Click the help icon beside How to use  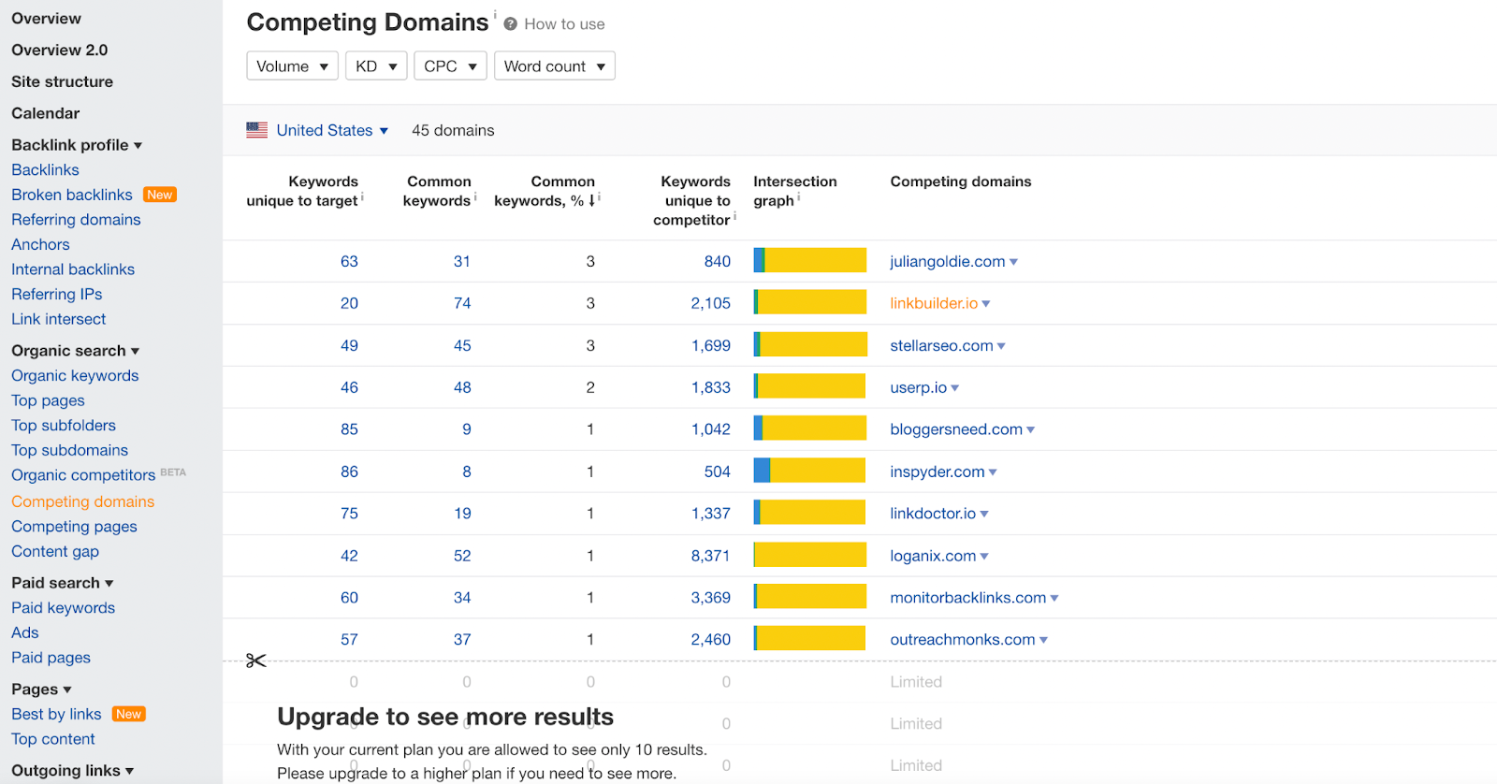click(510, 24)
